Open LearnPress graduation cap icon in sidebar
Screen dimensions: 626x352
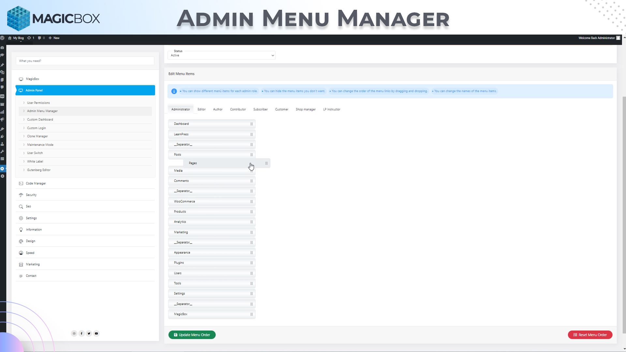pyautogui.click(x=2, y=55)
